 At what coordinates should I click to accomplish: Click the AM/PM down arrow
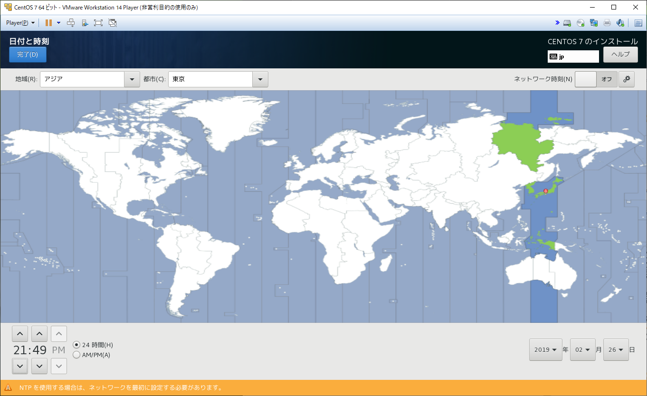tap(59, 366)
